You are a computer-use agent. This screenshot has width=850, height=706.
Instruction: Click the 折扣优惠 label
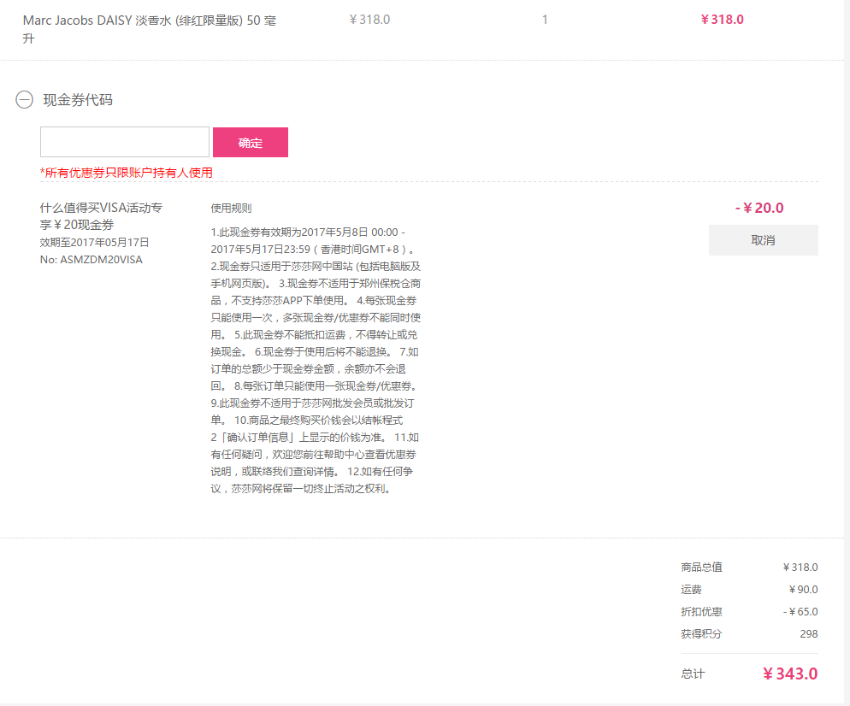[x=701, y=612]
